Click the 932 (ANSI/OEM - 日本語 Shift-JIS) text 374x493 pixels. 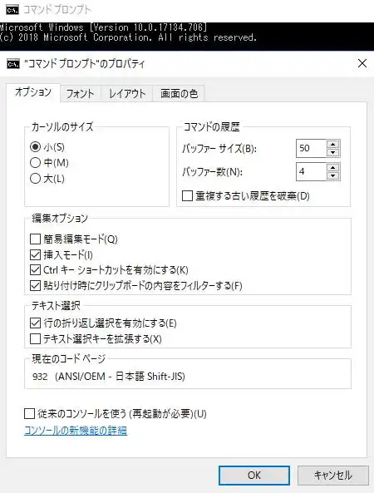(109, 377)
